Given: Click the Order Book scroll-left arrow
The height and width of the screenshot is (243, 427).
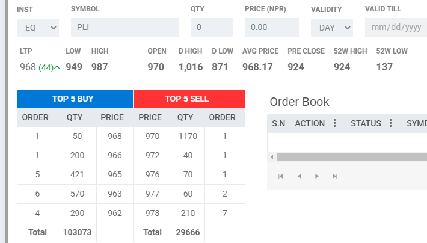Looking at the screenshot, I should pyautogui.click(x=272, y=156).
